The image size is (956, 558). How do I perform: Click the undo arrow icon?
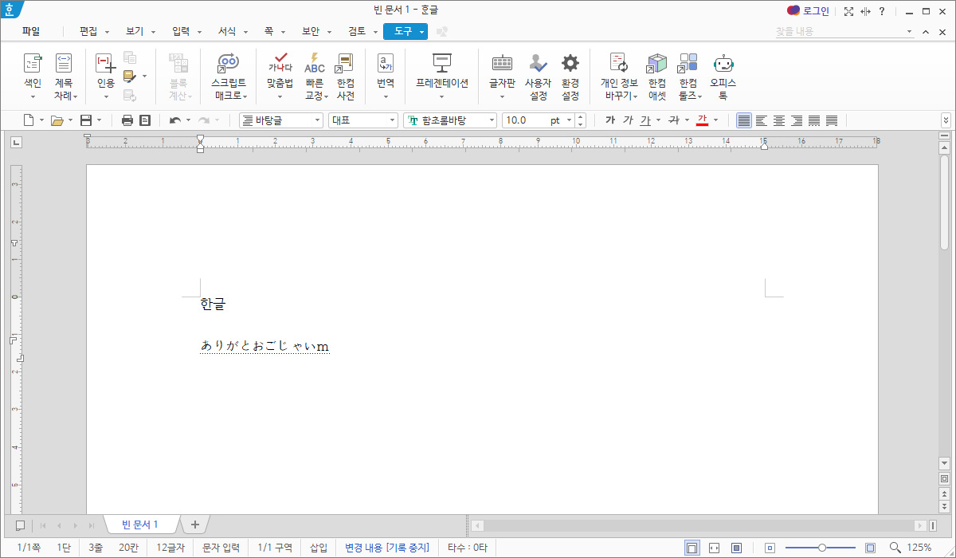coord(175,120)
